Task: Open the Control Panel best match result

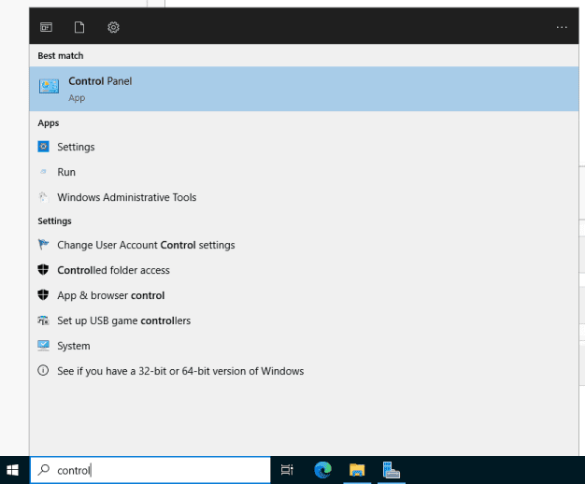Action: click(304, 89)
